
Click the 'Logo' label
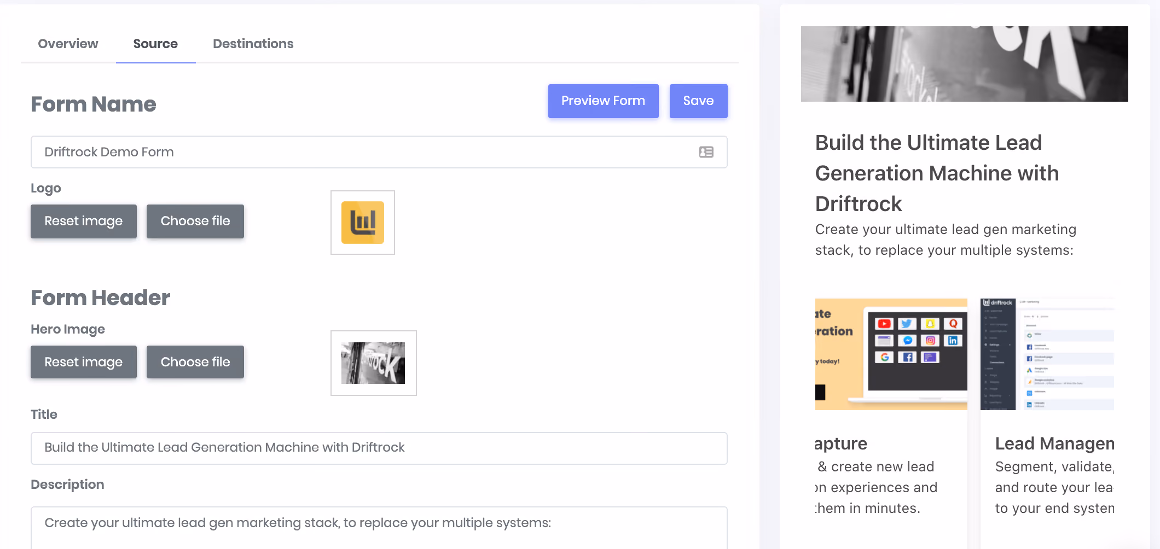[46, 189]
